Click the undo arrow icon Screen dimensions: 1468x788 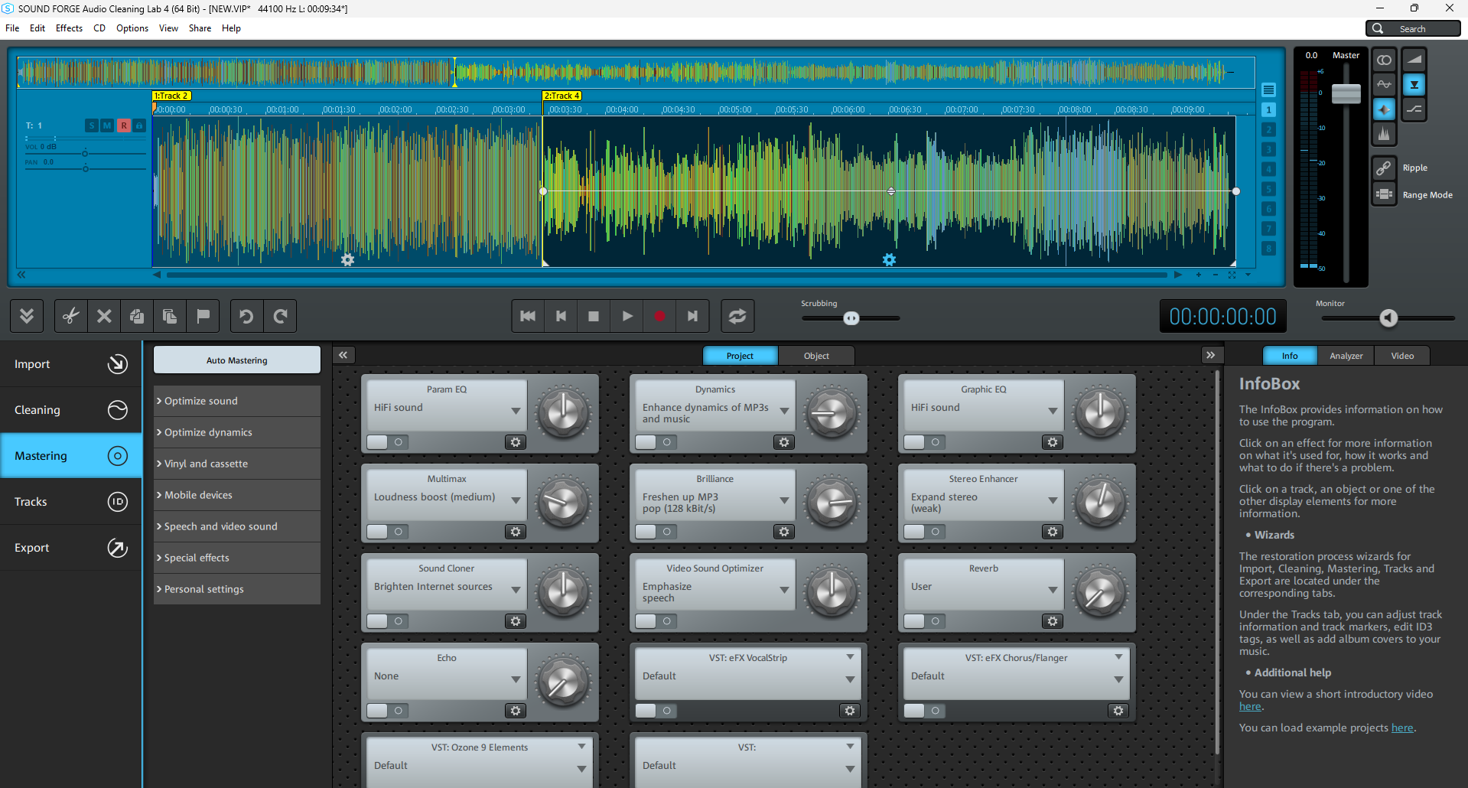(x=246, y=316)
